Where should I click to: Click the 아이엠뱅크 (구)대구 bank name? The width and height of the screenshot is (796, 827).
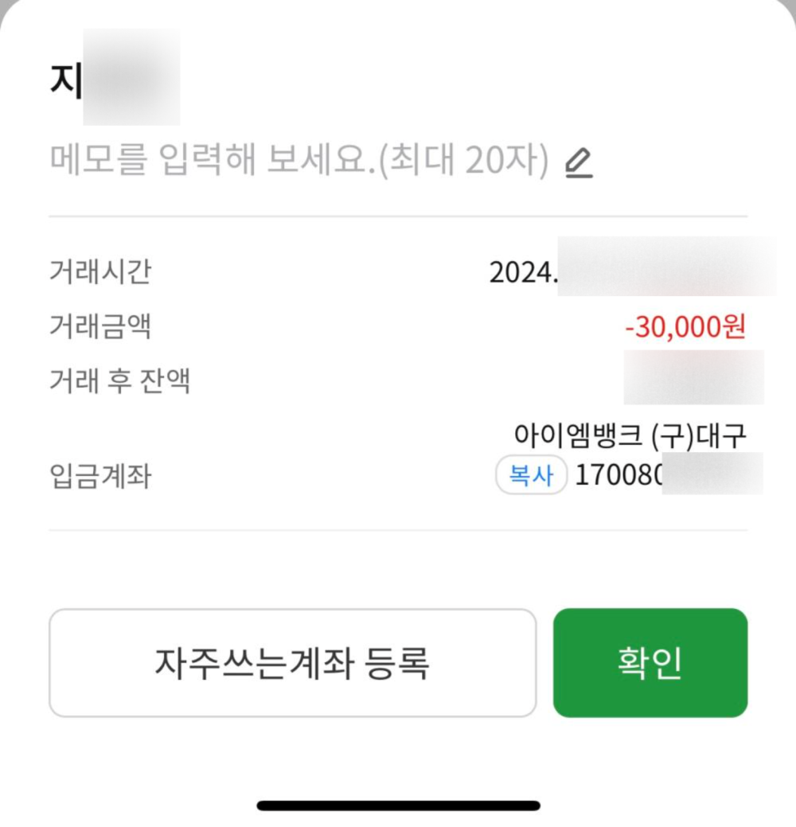pyautogui.click(x=630, y=435)
